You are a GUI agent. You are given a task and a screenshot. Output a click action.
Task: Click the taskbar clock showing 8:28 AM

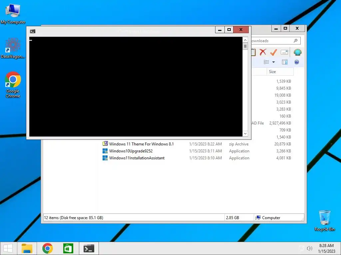tap(326, 248)
